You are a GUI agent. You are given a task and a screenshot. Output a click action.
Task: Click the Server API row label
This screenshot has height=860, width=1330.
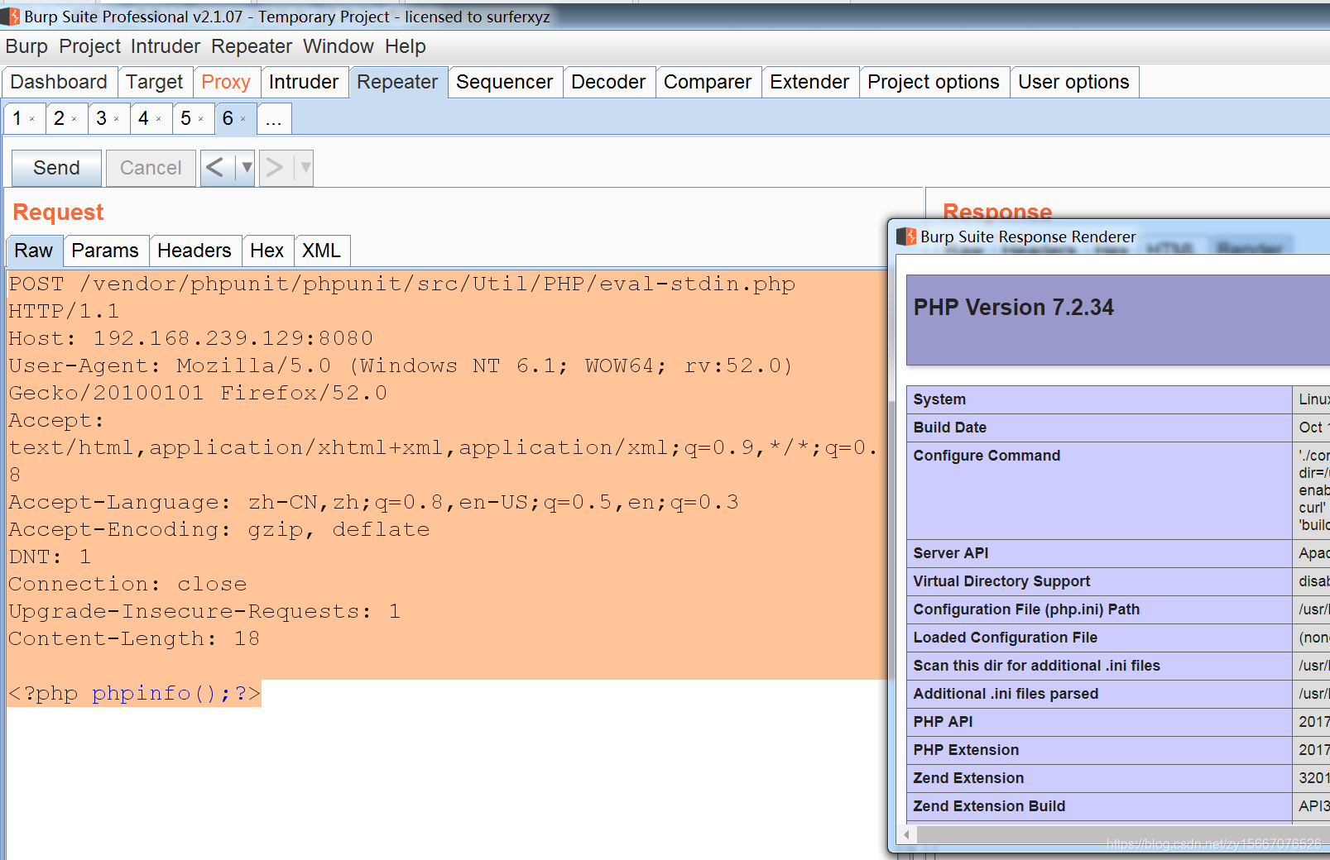click(951, 553)
